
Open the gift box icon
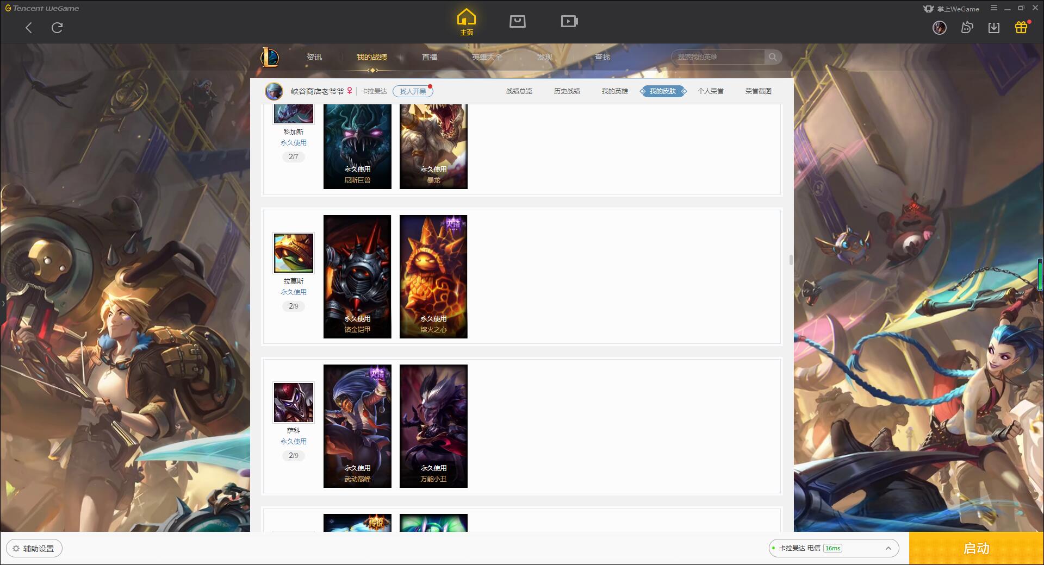click(1021, 27)
